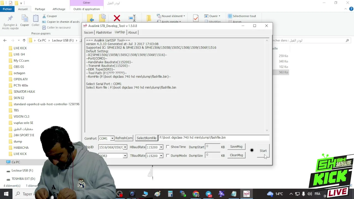Open the TBaudRate 115200 dropdown
This screenshot has height=199, width=354.
click(161, 156)
